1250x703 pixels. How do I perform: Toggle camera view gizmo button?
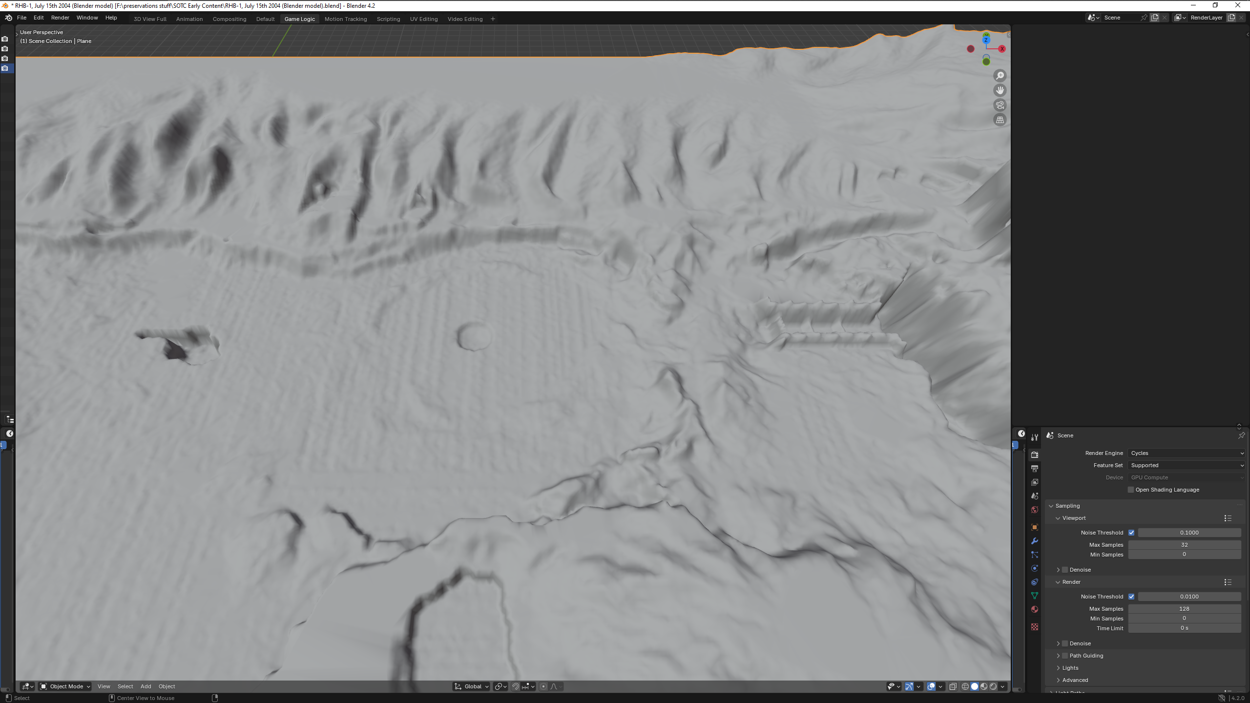pos(1000,105)
